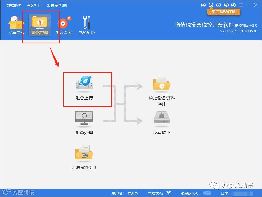The height and width of the screenshot is (197, 262).
Task: Open the 发票管理 module
Action: pyautogui.click(x=16, y=25)
